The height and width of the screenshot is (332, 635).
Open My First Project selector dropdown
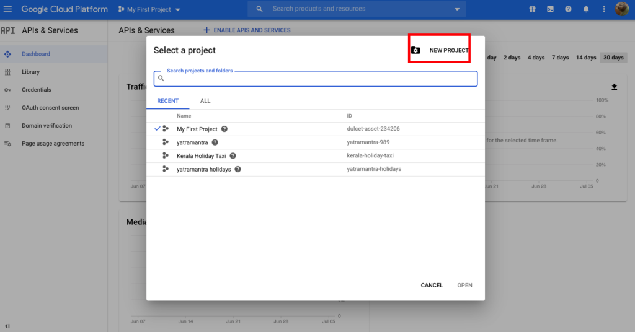[149, 9]
